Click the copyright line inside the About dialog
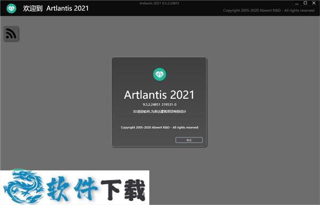Image resolution: width=320 pixels, height=205 pixels. click(x=159, y=127)
